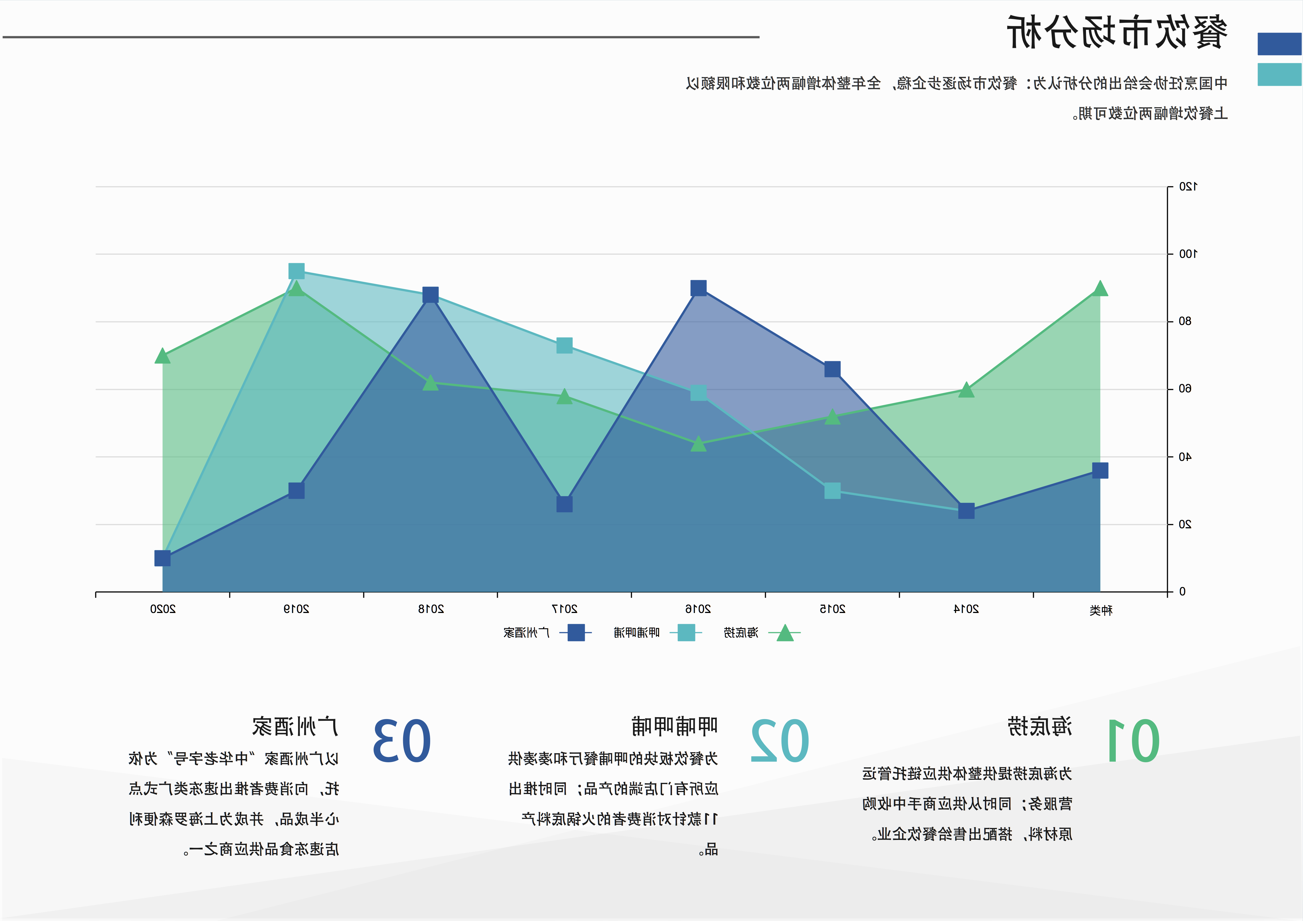
Task: Click the 100 y-axis value
Action: 1188,254
